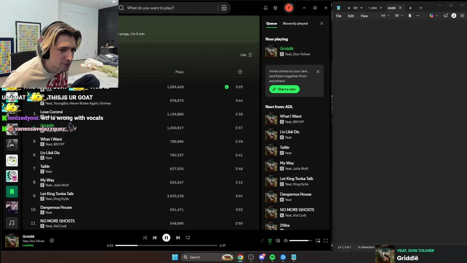Add a new Notepad tab
The image size is (467, 263).
pos(421,8)
